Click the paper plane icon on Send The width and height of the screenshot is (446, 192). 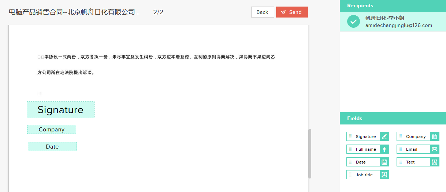coord(283,12)
